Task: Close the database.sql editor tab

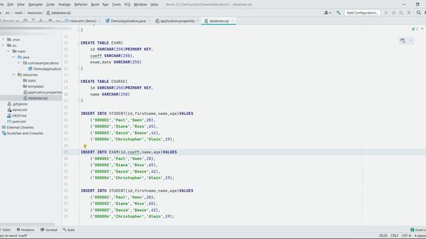Action: pos(232,21)
